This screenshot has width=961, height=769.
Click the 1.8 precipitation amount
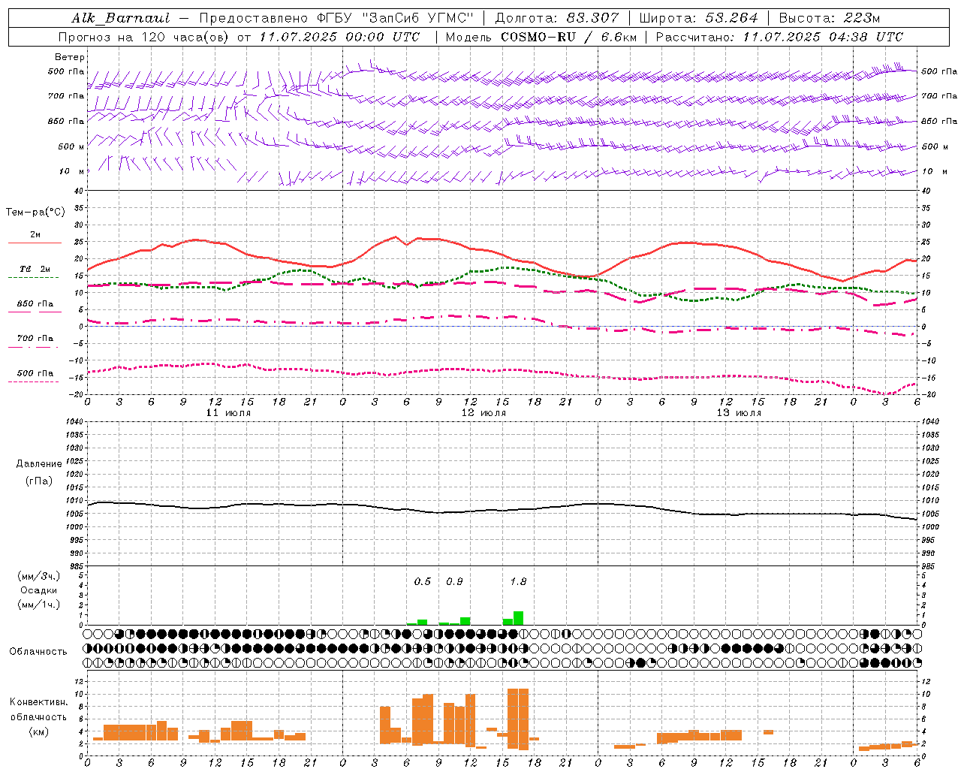(x=518, y=581)
